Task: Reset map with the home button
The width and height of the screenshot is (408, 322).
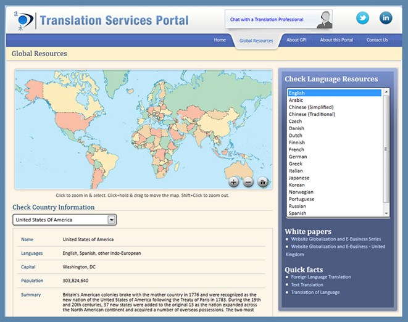Action: click(262, 182)
